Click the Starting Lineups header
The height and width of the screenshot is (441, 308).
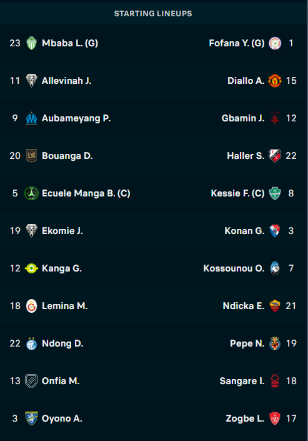coord(153,14)
